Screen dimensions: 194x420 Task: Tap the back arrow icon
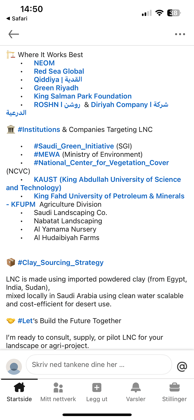13,34
